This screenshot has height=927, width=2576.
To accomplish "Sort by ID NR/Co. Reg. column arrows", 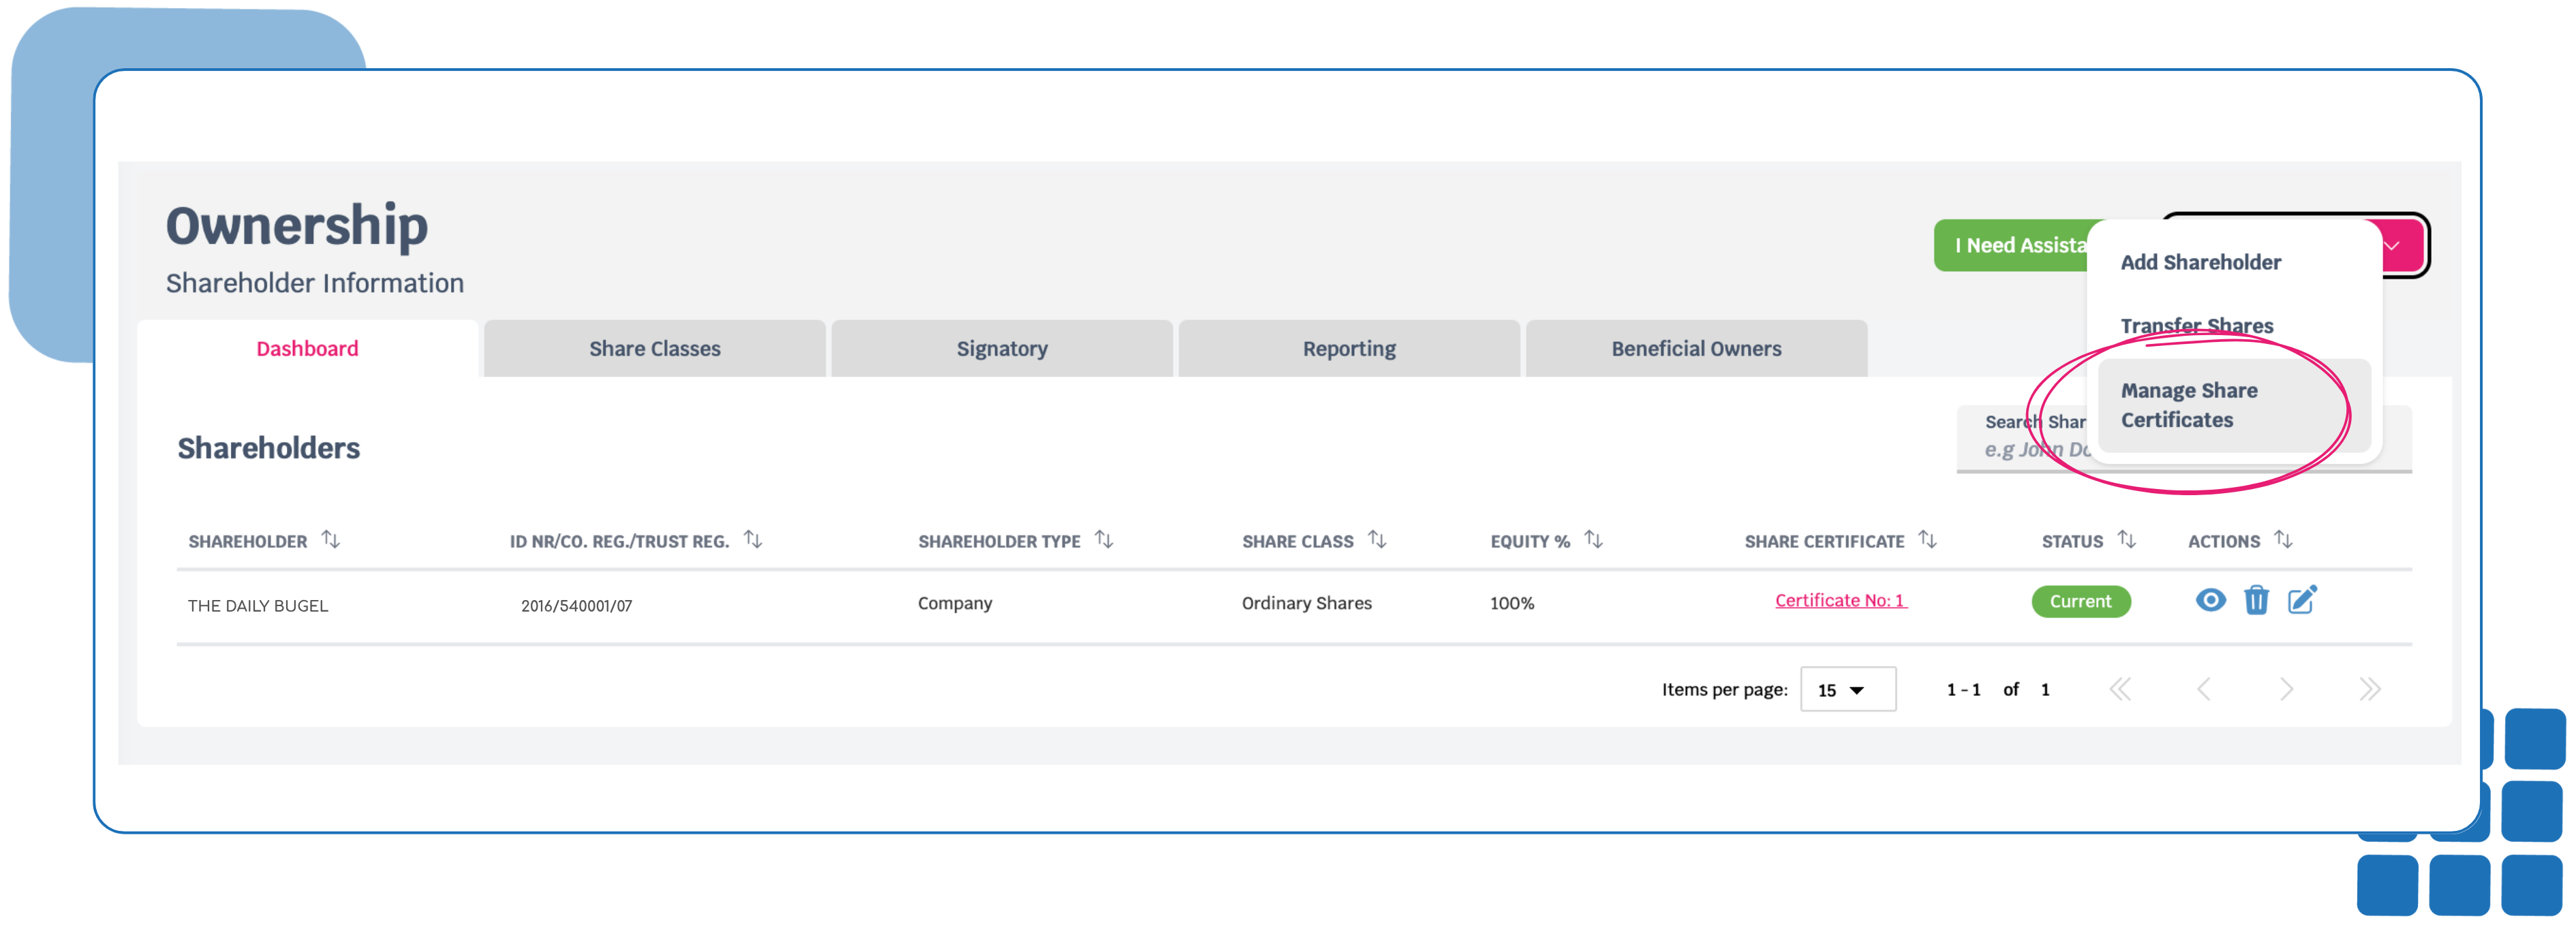I will click(753, 540).
